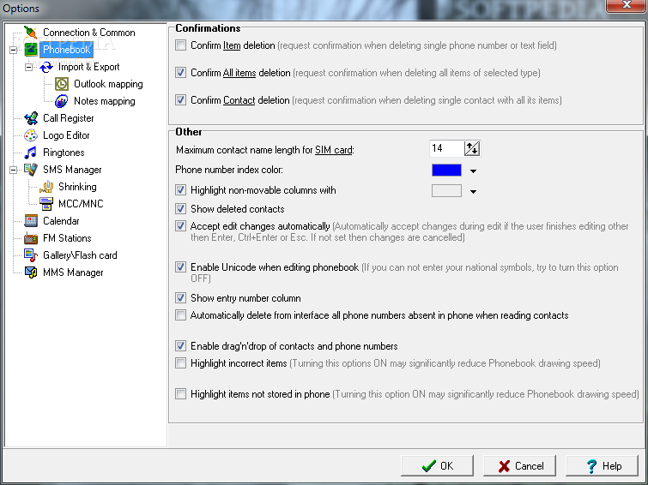Click the Outlook mapping clock icon

pos(62,84)
